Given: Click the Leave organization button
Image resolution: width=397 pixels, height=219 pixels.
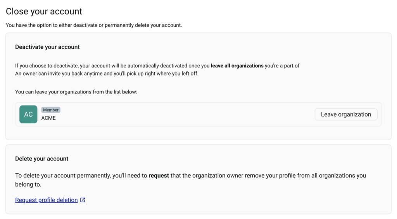Looking at the screenshot, I should tap(346, 114).
